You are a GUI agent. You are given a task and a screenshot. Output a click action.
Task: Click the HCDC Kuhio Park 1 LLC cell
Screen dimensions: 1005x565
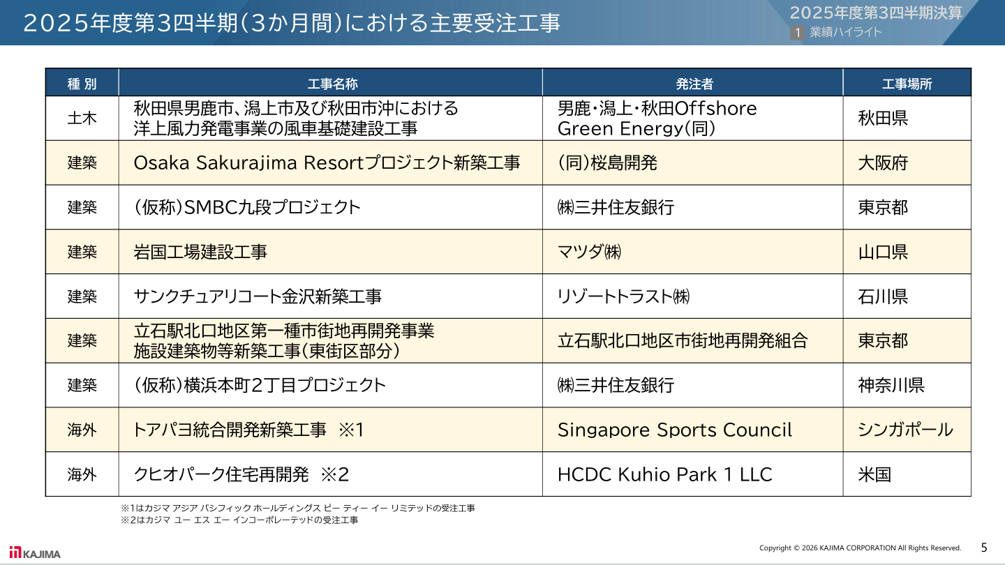664,474
